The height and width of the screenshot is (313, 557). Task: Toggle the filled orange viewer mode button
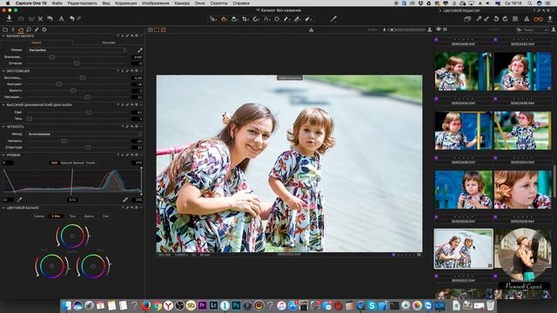coord(164,30)
